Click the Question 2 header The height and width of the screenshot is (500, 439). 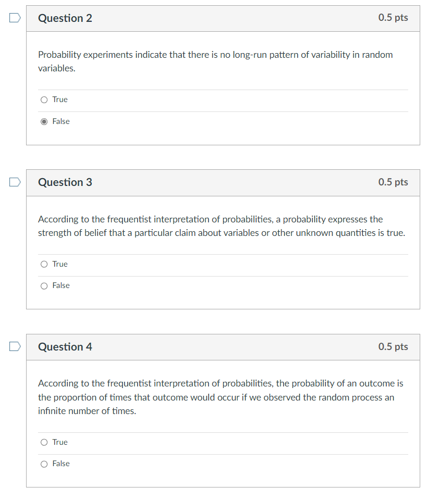click(x=65, y=18)
